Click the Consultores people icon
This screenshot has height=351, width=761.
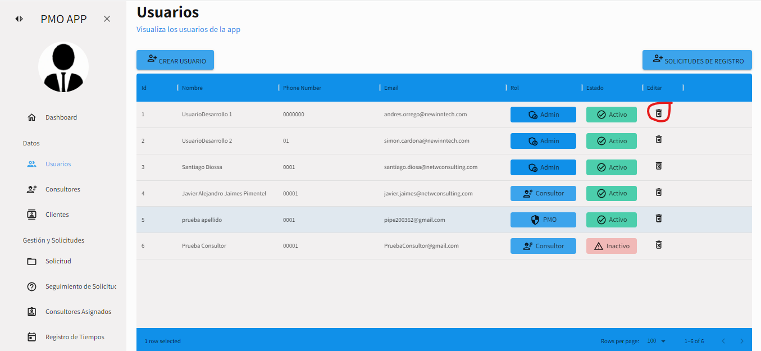tap(32, 189)
